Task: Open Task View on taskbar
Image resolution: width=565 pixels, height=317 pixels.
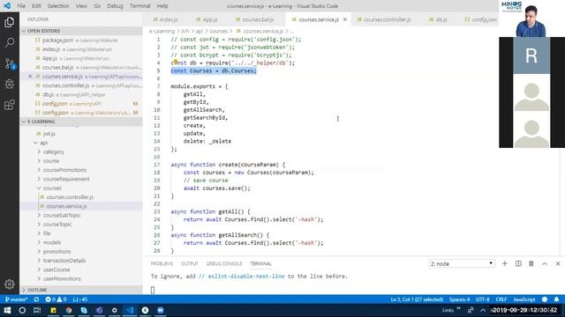Action: click(x=37, y=310)
